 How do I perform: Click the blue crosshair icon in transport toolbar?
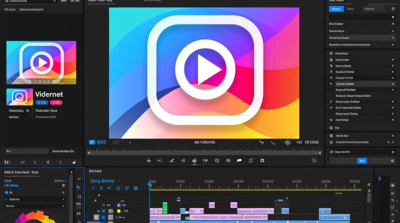tap(149, 161)
